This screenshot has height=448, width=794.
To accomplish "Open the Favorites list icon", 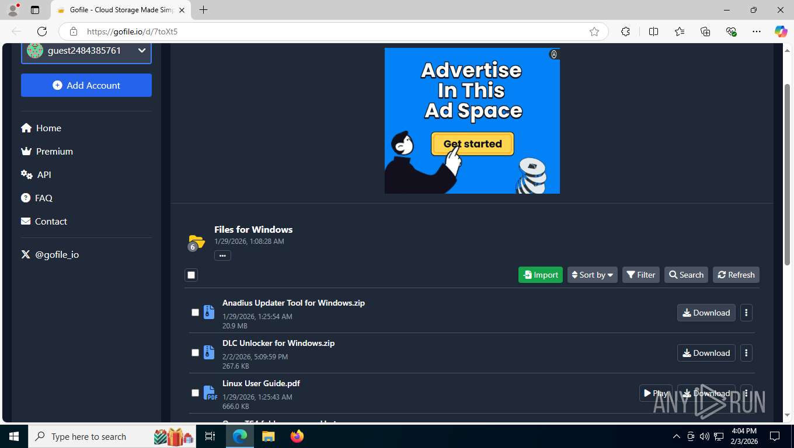I will tap(680, 32).
